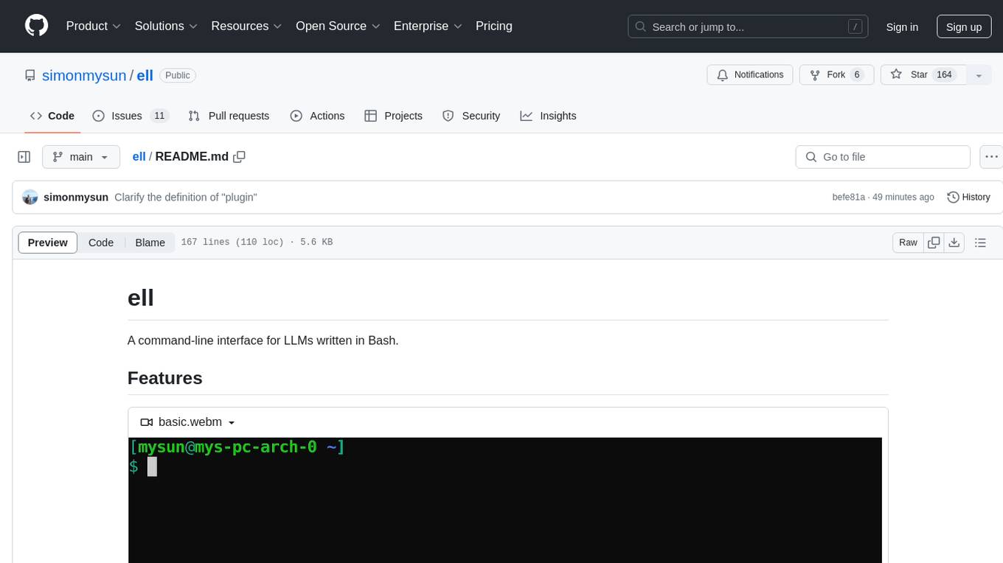Open the simonmysun owner profile link
This screenshot has width=1003, height=563.
click(x=84, y=75)
